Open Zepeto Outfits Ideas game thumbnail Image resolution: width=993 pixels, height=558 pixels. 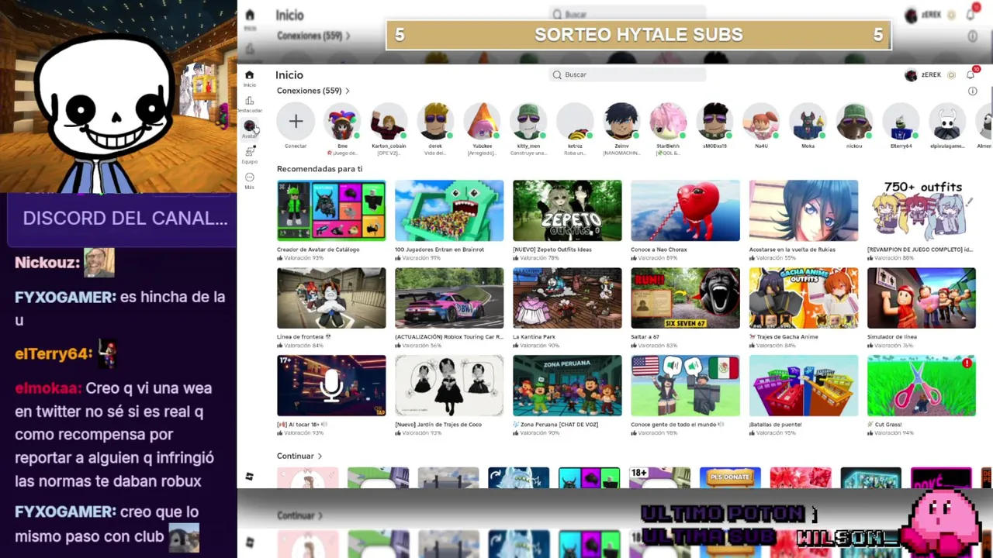pos(567,211)
